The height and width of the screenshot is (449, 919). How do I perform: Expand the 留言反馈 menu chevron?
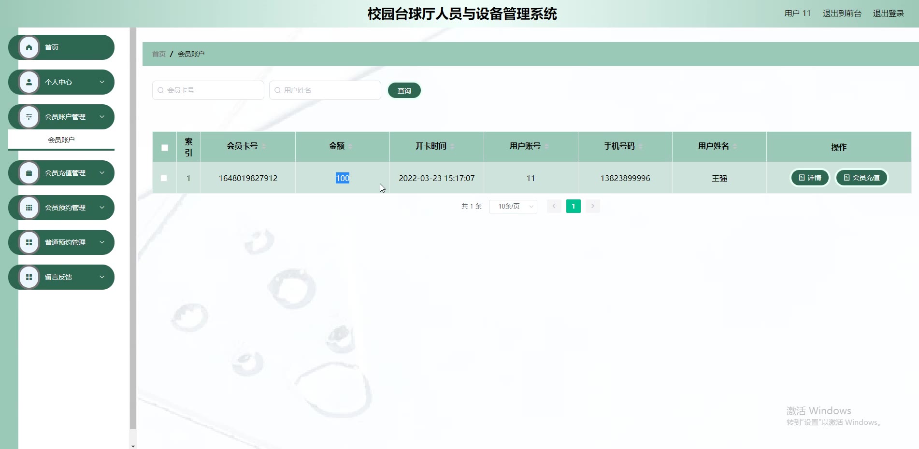point(102,277)
